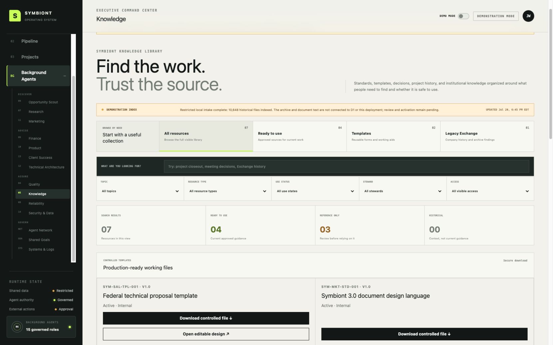This screenshot has width=553, height=345.
Task: Open the Research agent page
Action: click(43, 112)
